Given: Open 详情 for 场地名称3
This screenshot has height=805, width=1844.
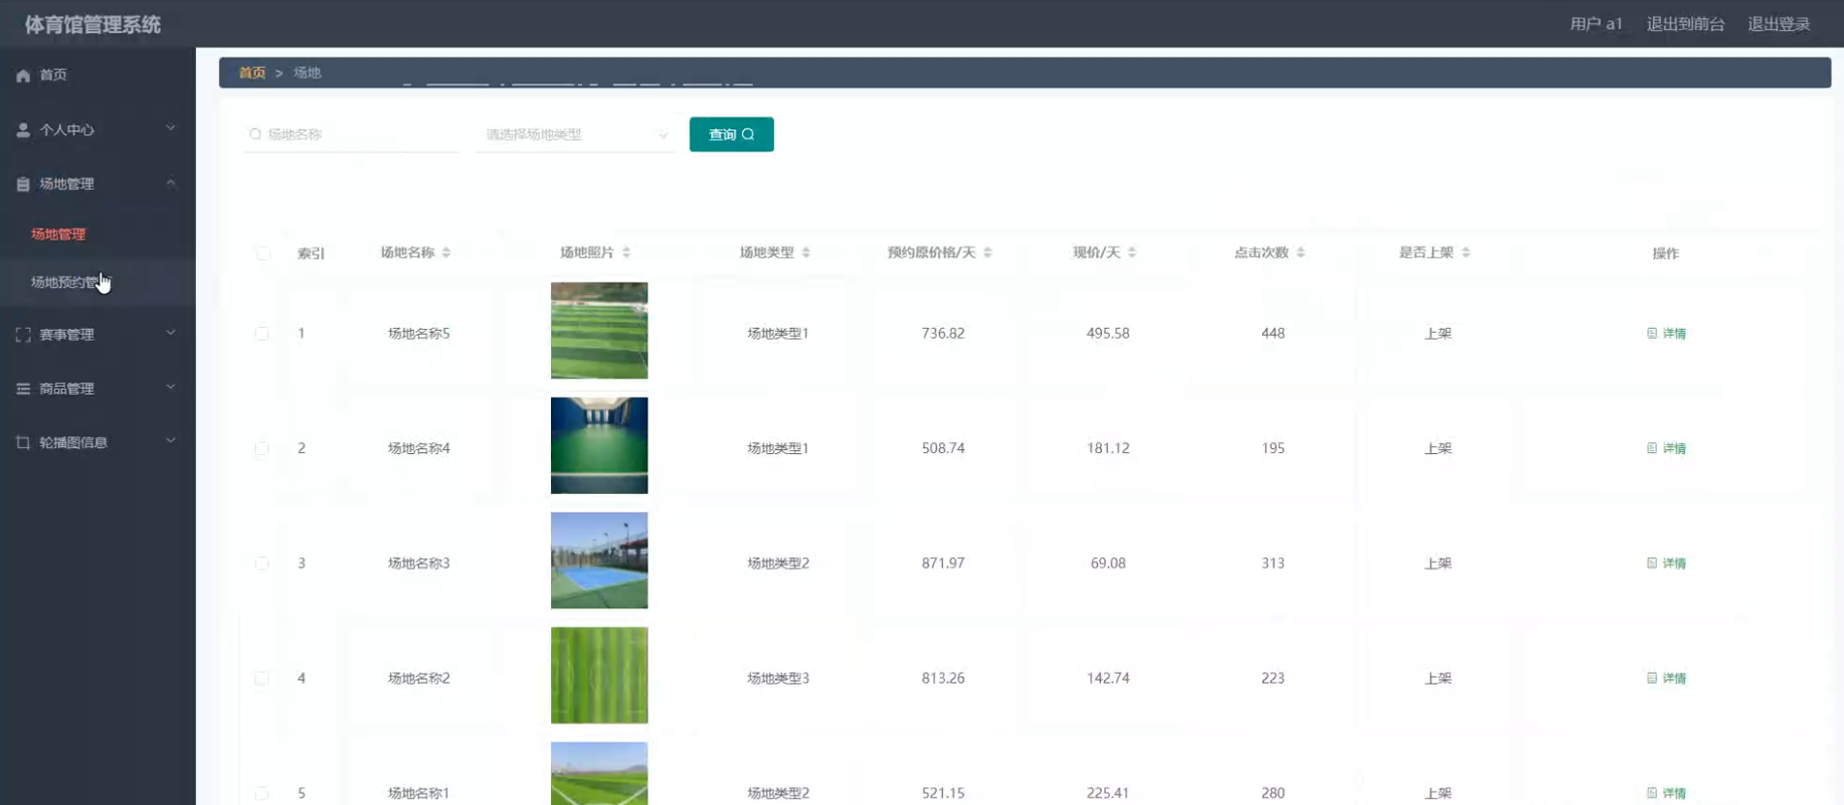Looking at the screenshot, I should pyautogui.click(x=1666, y=563).
